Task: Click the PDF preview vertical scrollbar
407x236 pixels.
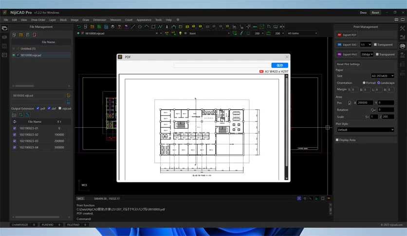Action: pos(287,127)
